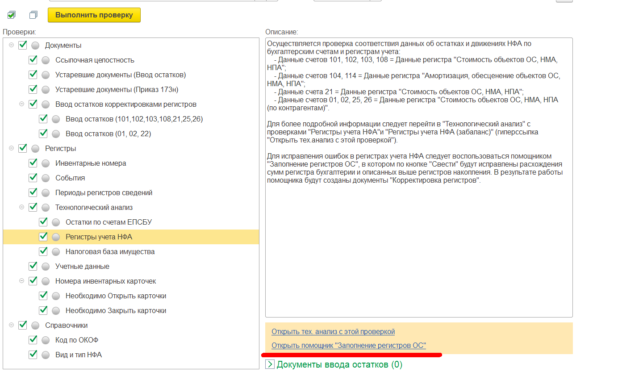Click the status circle of the Справочники group
Image resolution: width=622 pixels, height=372 pixels.
pos(35,326)
